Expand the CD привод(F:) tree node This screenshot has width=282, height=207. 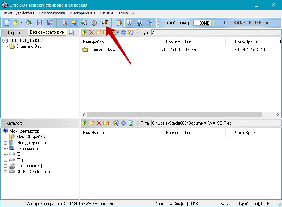5,166
